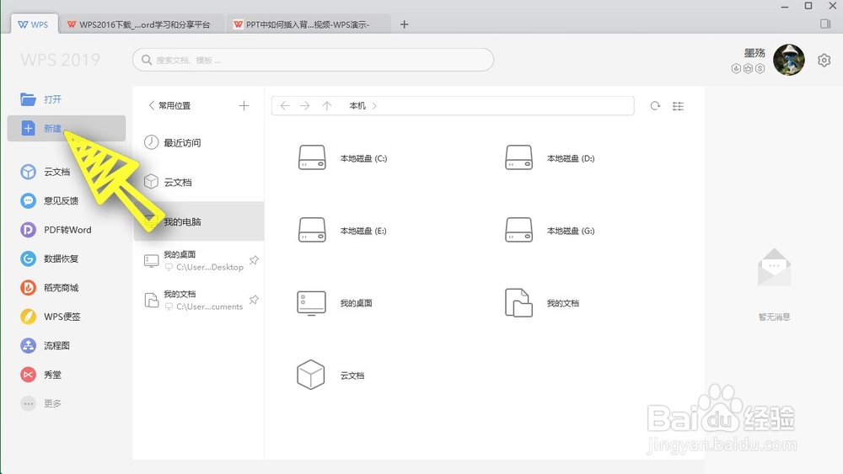Launch the PDF转Word tool

(56, 230)
